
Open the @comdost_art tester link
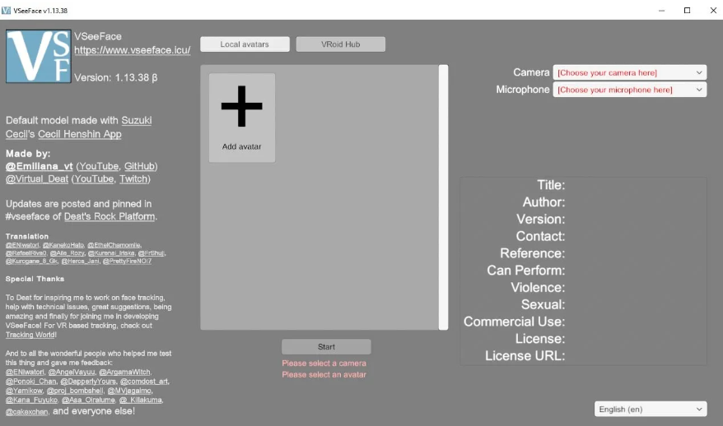point(144,382)
